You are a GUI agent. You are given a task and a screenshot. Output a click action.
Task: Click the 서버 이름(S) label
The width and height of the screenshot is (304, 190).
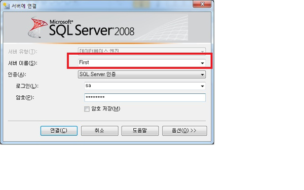click(23, 63)
